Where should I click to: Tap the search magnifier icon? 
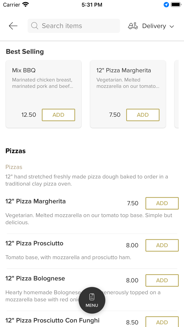tap(34, 26)
